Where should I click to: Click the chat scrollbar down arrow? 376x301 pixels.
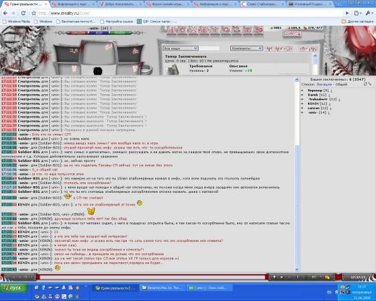tap(297, 269)
